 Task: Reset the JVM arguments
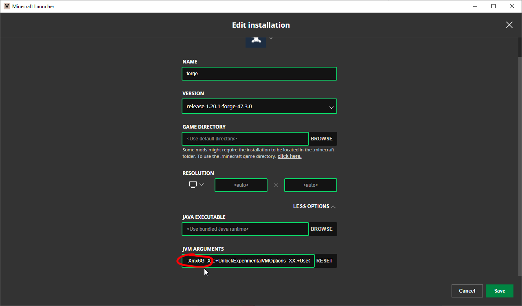[325, 261]
